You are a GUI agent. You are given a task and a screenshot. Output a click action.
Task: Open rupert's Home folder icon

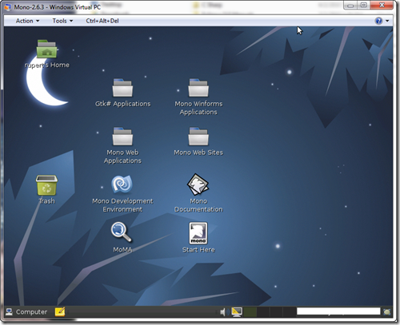tap(46, 49)
